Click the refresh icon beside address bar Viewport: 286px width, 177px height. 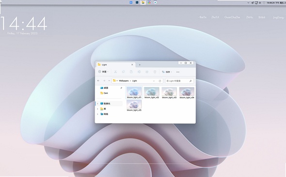pyautogui.click(x=160, y=81)
